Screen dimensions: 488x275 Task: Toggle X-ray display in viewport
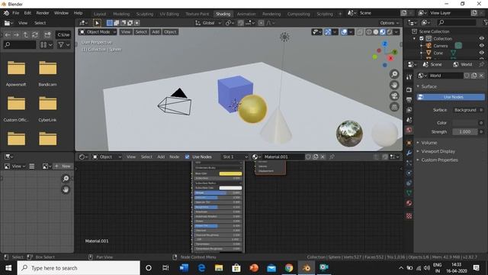[x=359, y=32]
